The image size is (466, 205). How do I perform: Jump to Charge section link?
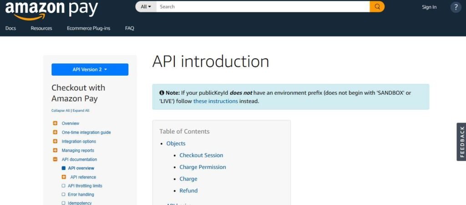[x=188, y=179]
